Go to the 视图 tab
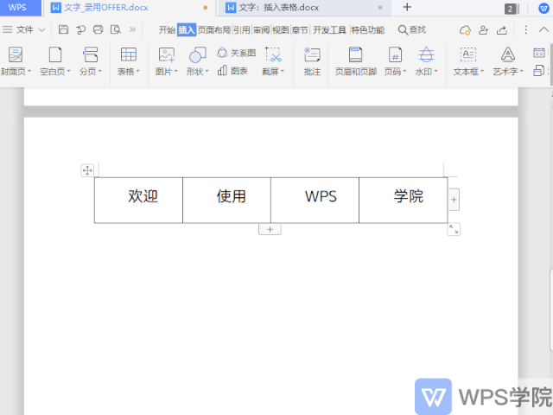553x415 pixels. [x=280, y=30]
